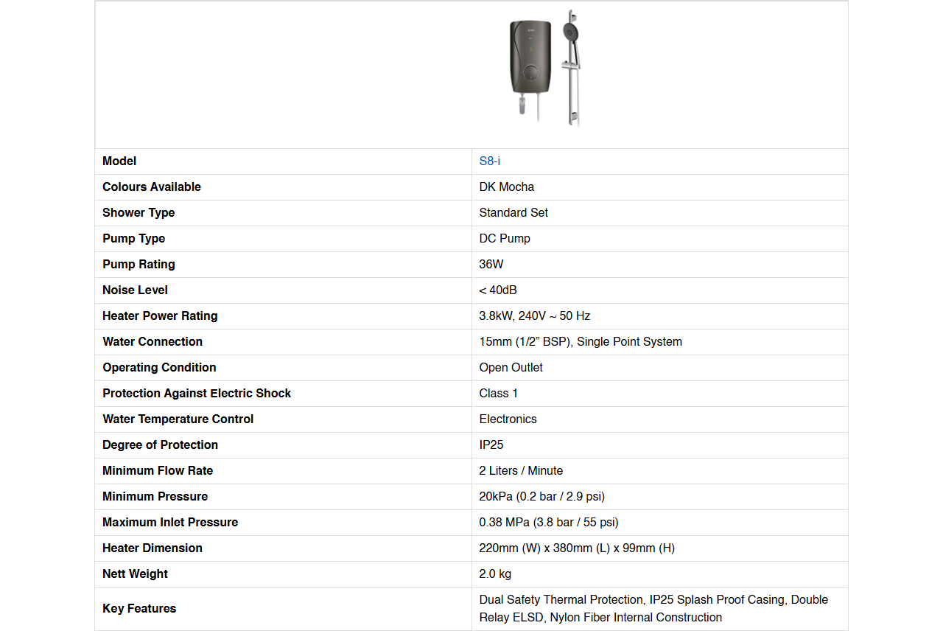Click the 2 Liters / Minute value

521,471
